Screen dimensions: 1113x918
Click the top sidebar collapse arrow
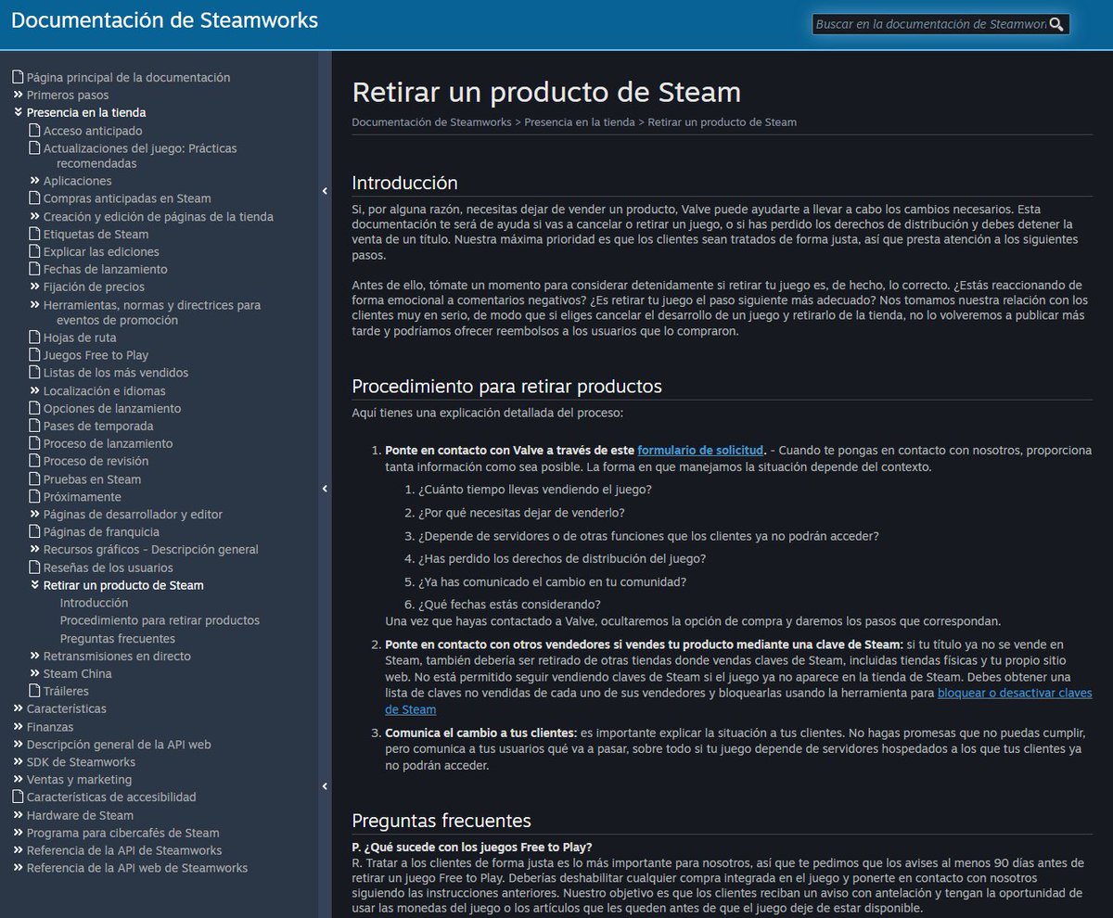pyautogui.click(x=325, y=191)
